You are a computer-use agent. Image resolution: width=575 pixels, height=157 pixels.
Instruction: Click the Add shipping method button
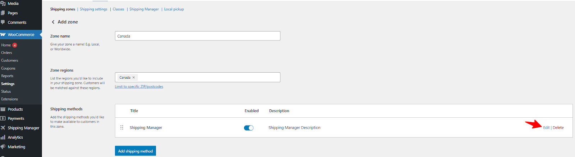(x=135, y=151)
